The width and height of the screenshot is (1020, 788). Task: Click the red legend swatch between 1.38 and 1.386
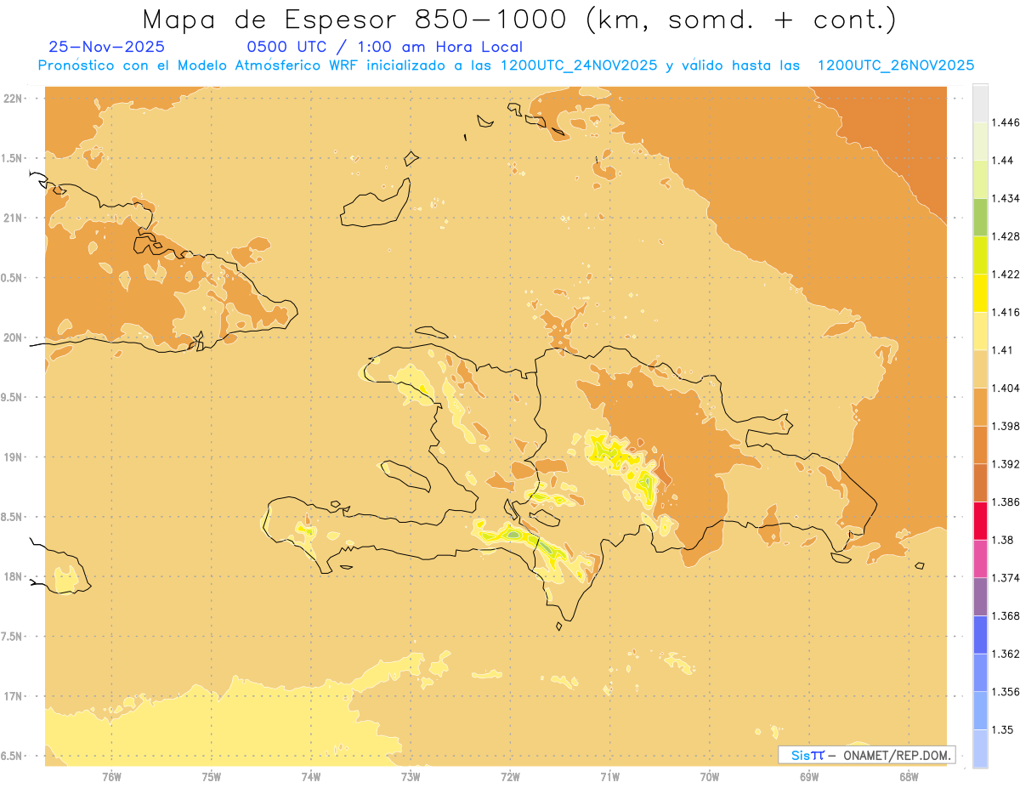980,521
